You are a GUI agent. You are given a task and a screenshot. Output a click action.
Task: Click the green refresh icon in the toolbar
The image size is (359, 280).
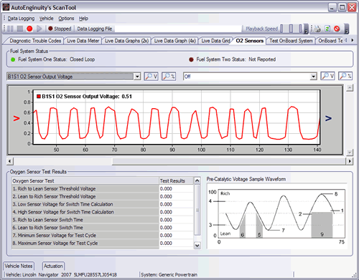click(x=327, y=29)
